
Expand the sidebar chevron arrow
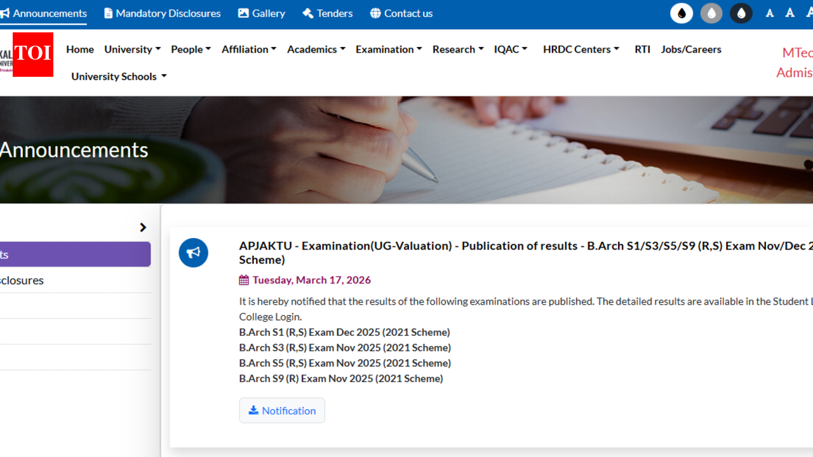click(143, 227)
